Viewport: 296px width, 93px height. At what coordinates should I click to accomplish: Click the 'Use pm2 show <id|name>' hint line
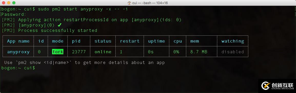coord(84,63)
